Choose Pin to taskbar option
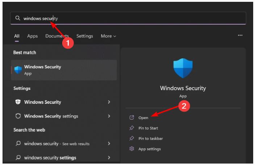255x165 pixels. click(x=150, y=139)
